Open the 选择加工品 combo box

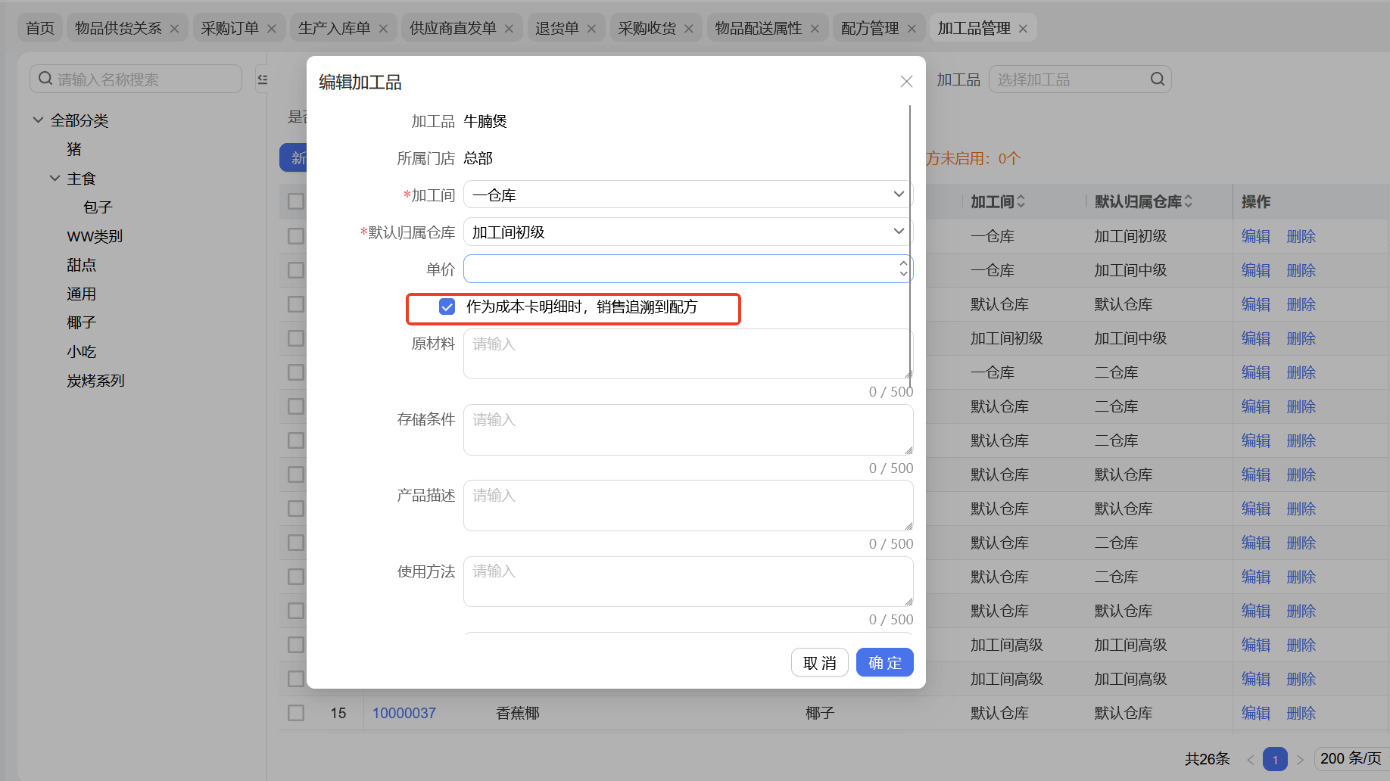point(1080,79)
